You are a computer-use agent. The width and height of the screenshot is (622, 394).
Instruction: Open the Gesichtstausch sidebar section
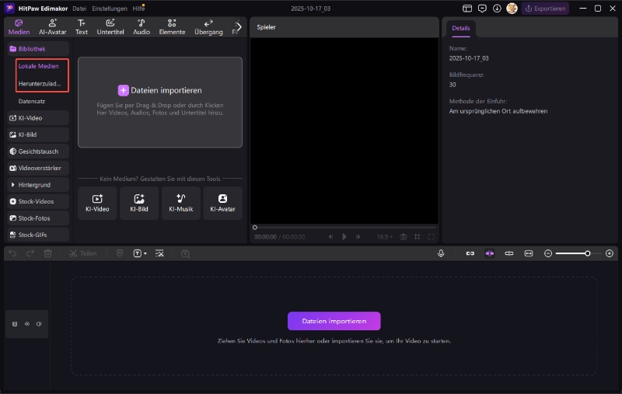(38, 152)
